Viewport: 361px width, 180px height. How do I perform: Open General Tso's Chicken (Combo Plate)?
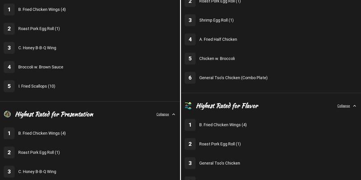[233, 78]
